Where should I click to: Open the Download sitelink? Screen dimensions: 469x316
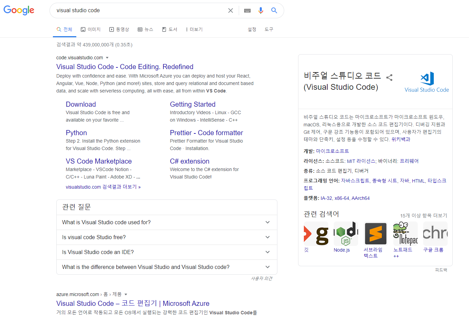click(x=81, y=104)
